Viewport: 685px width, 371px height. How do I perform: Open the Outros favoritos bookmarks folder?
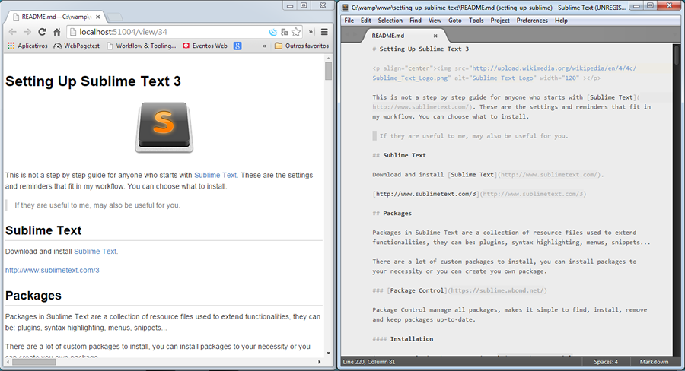301,46
